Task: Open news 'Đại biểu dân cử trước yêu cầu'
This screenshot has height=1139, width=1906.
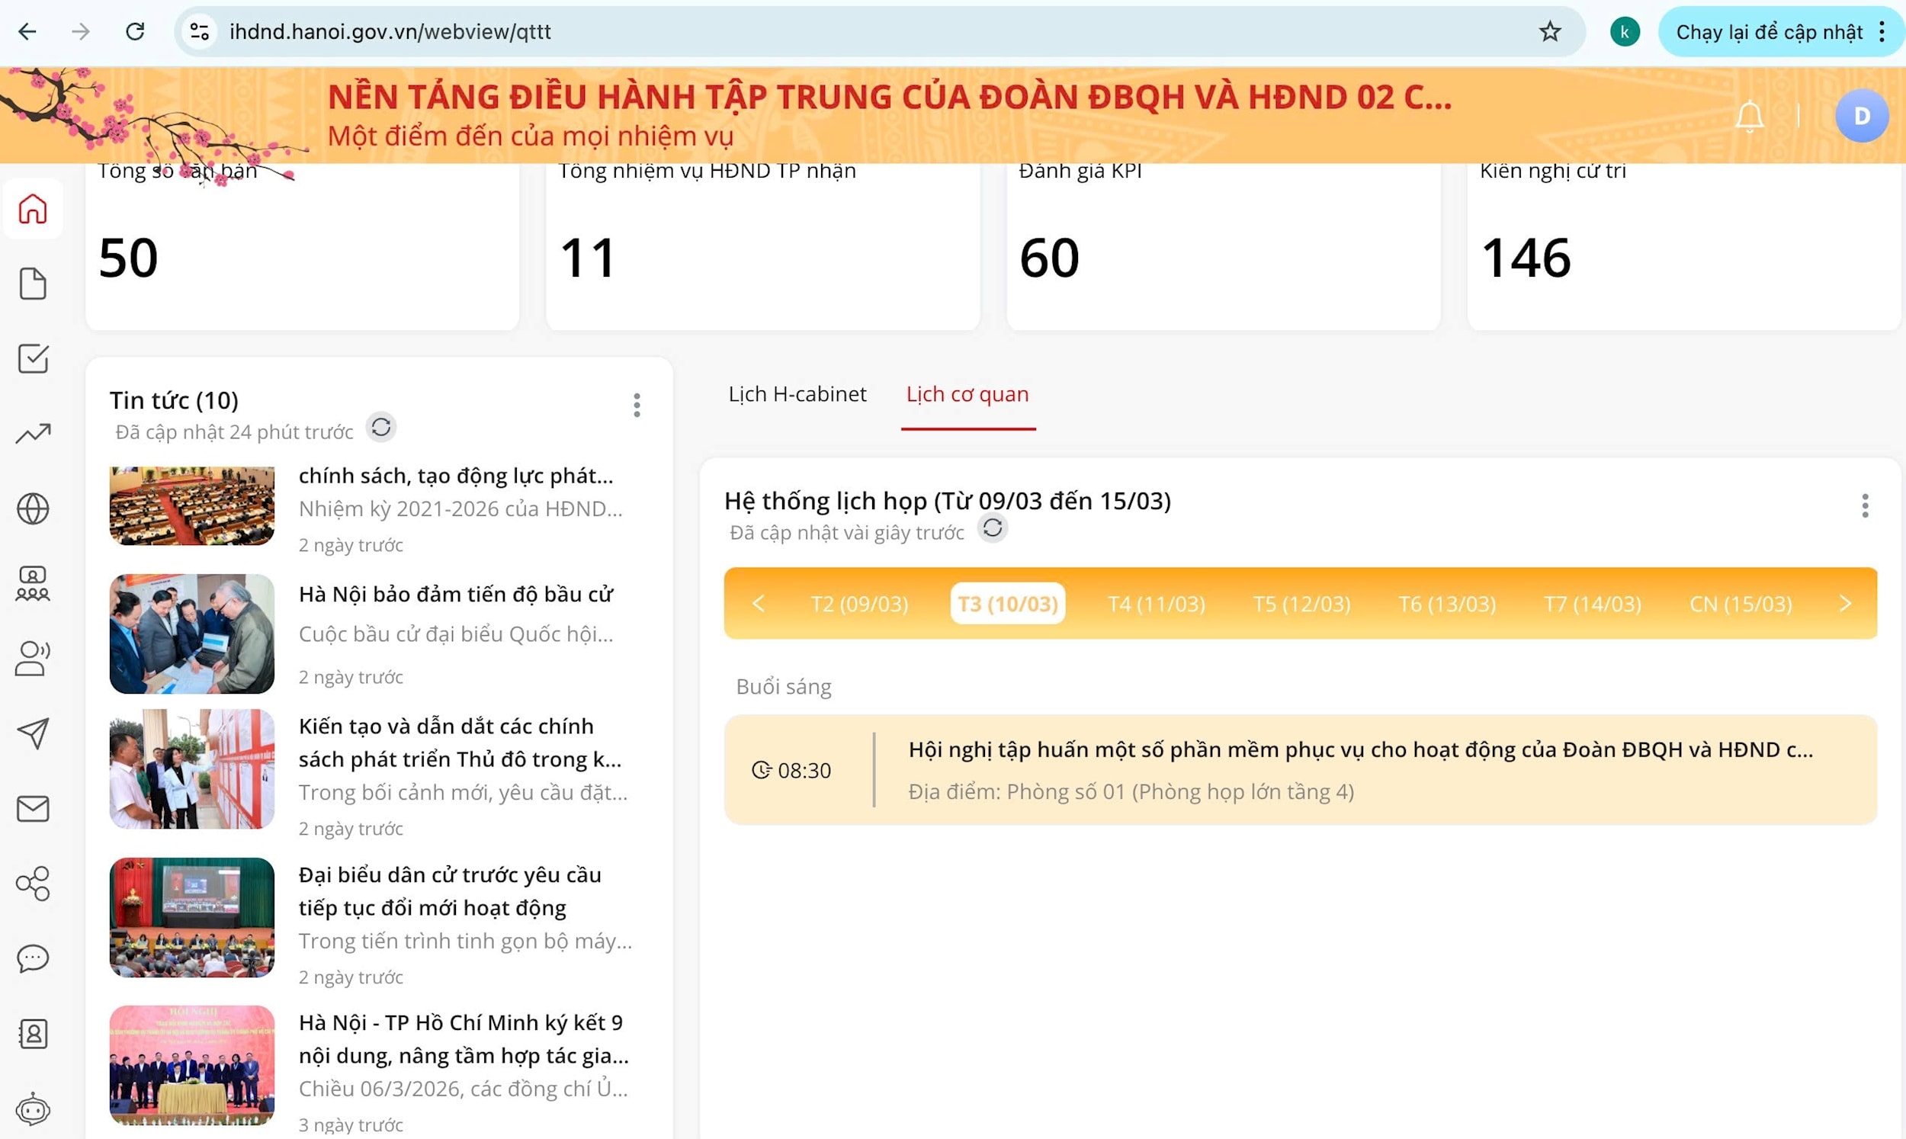Action: [x=451, y=891]
